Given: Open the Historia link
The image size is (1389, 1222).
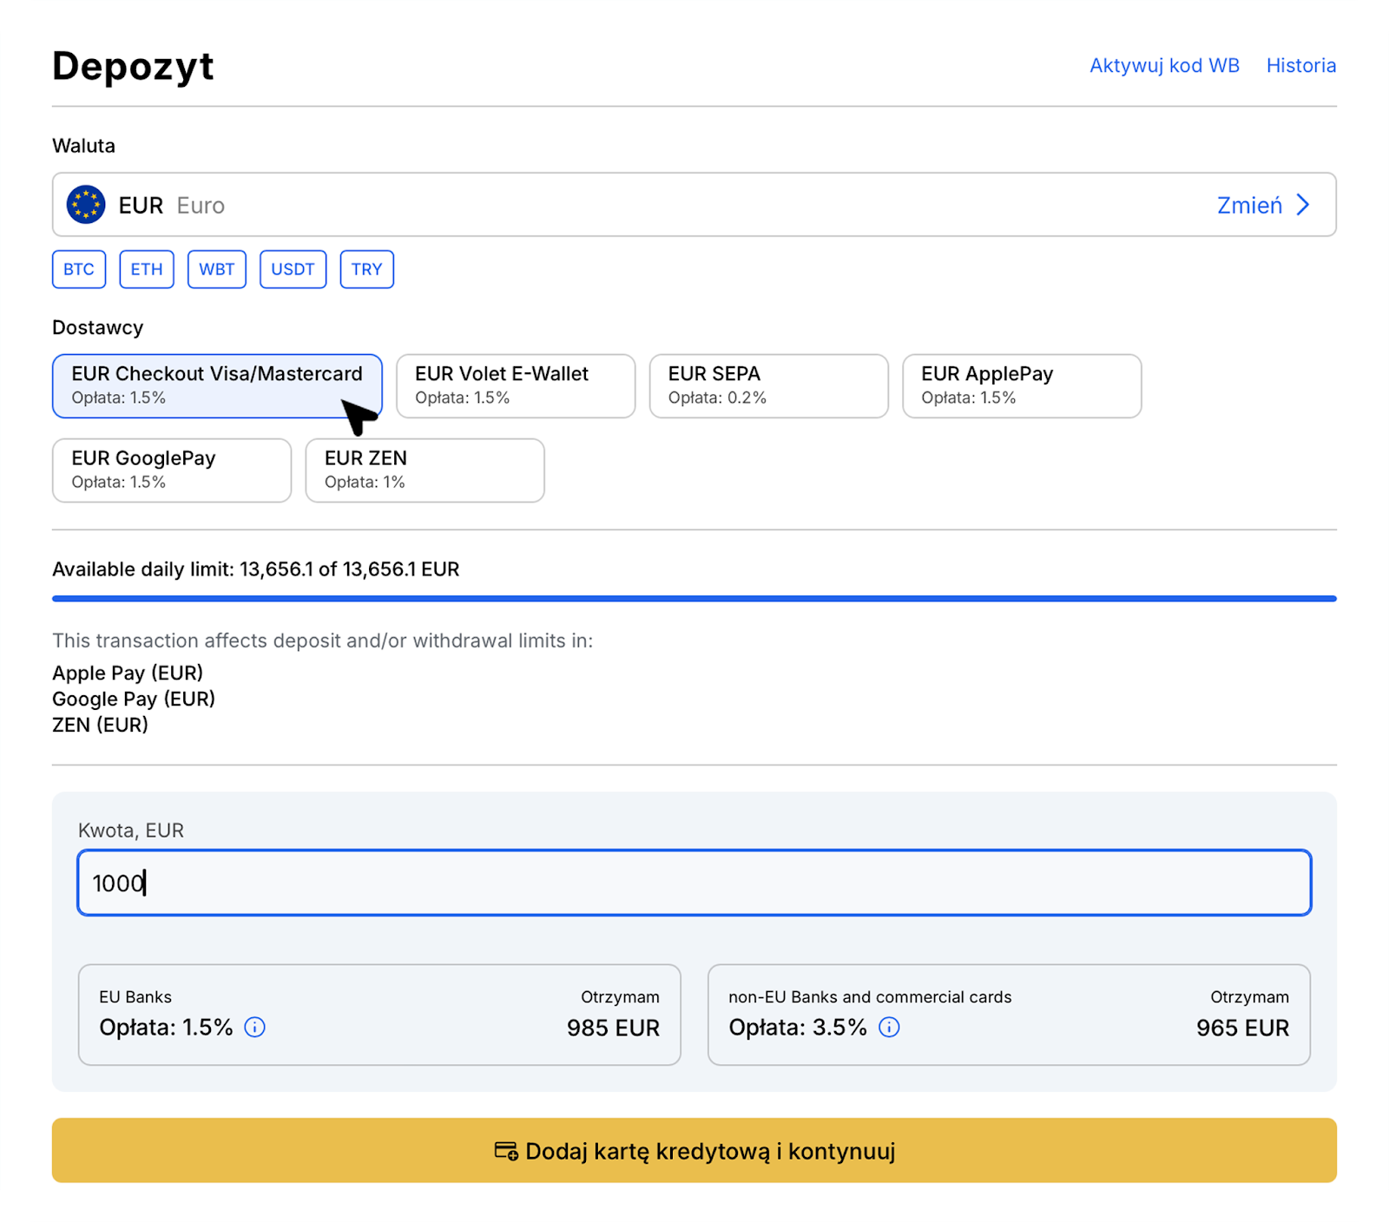Looking at the screenshot, I should click(x=1301, y=66).
